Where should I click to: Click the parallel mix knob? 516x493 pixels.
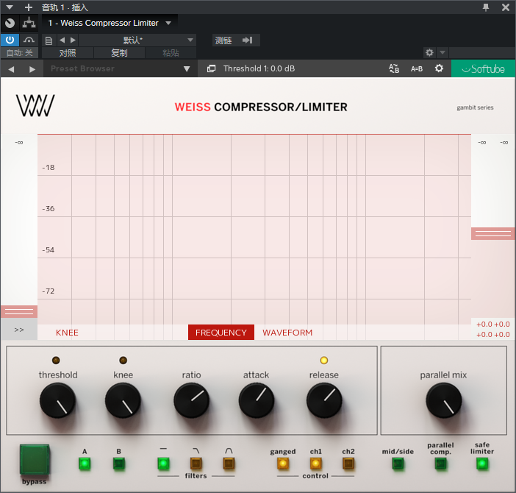point(444,401)
